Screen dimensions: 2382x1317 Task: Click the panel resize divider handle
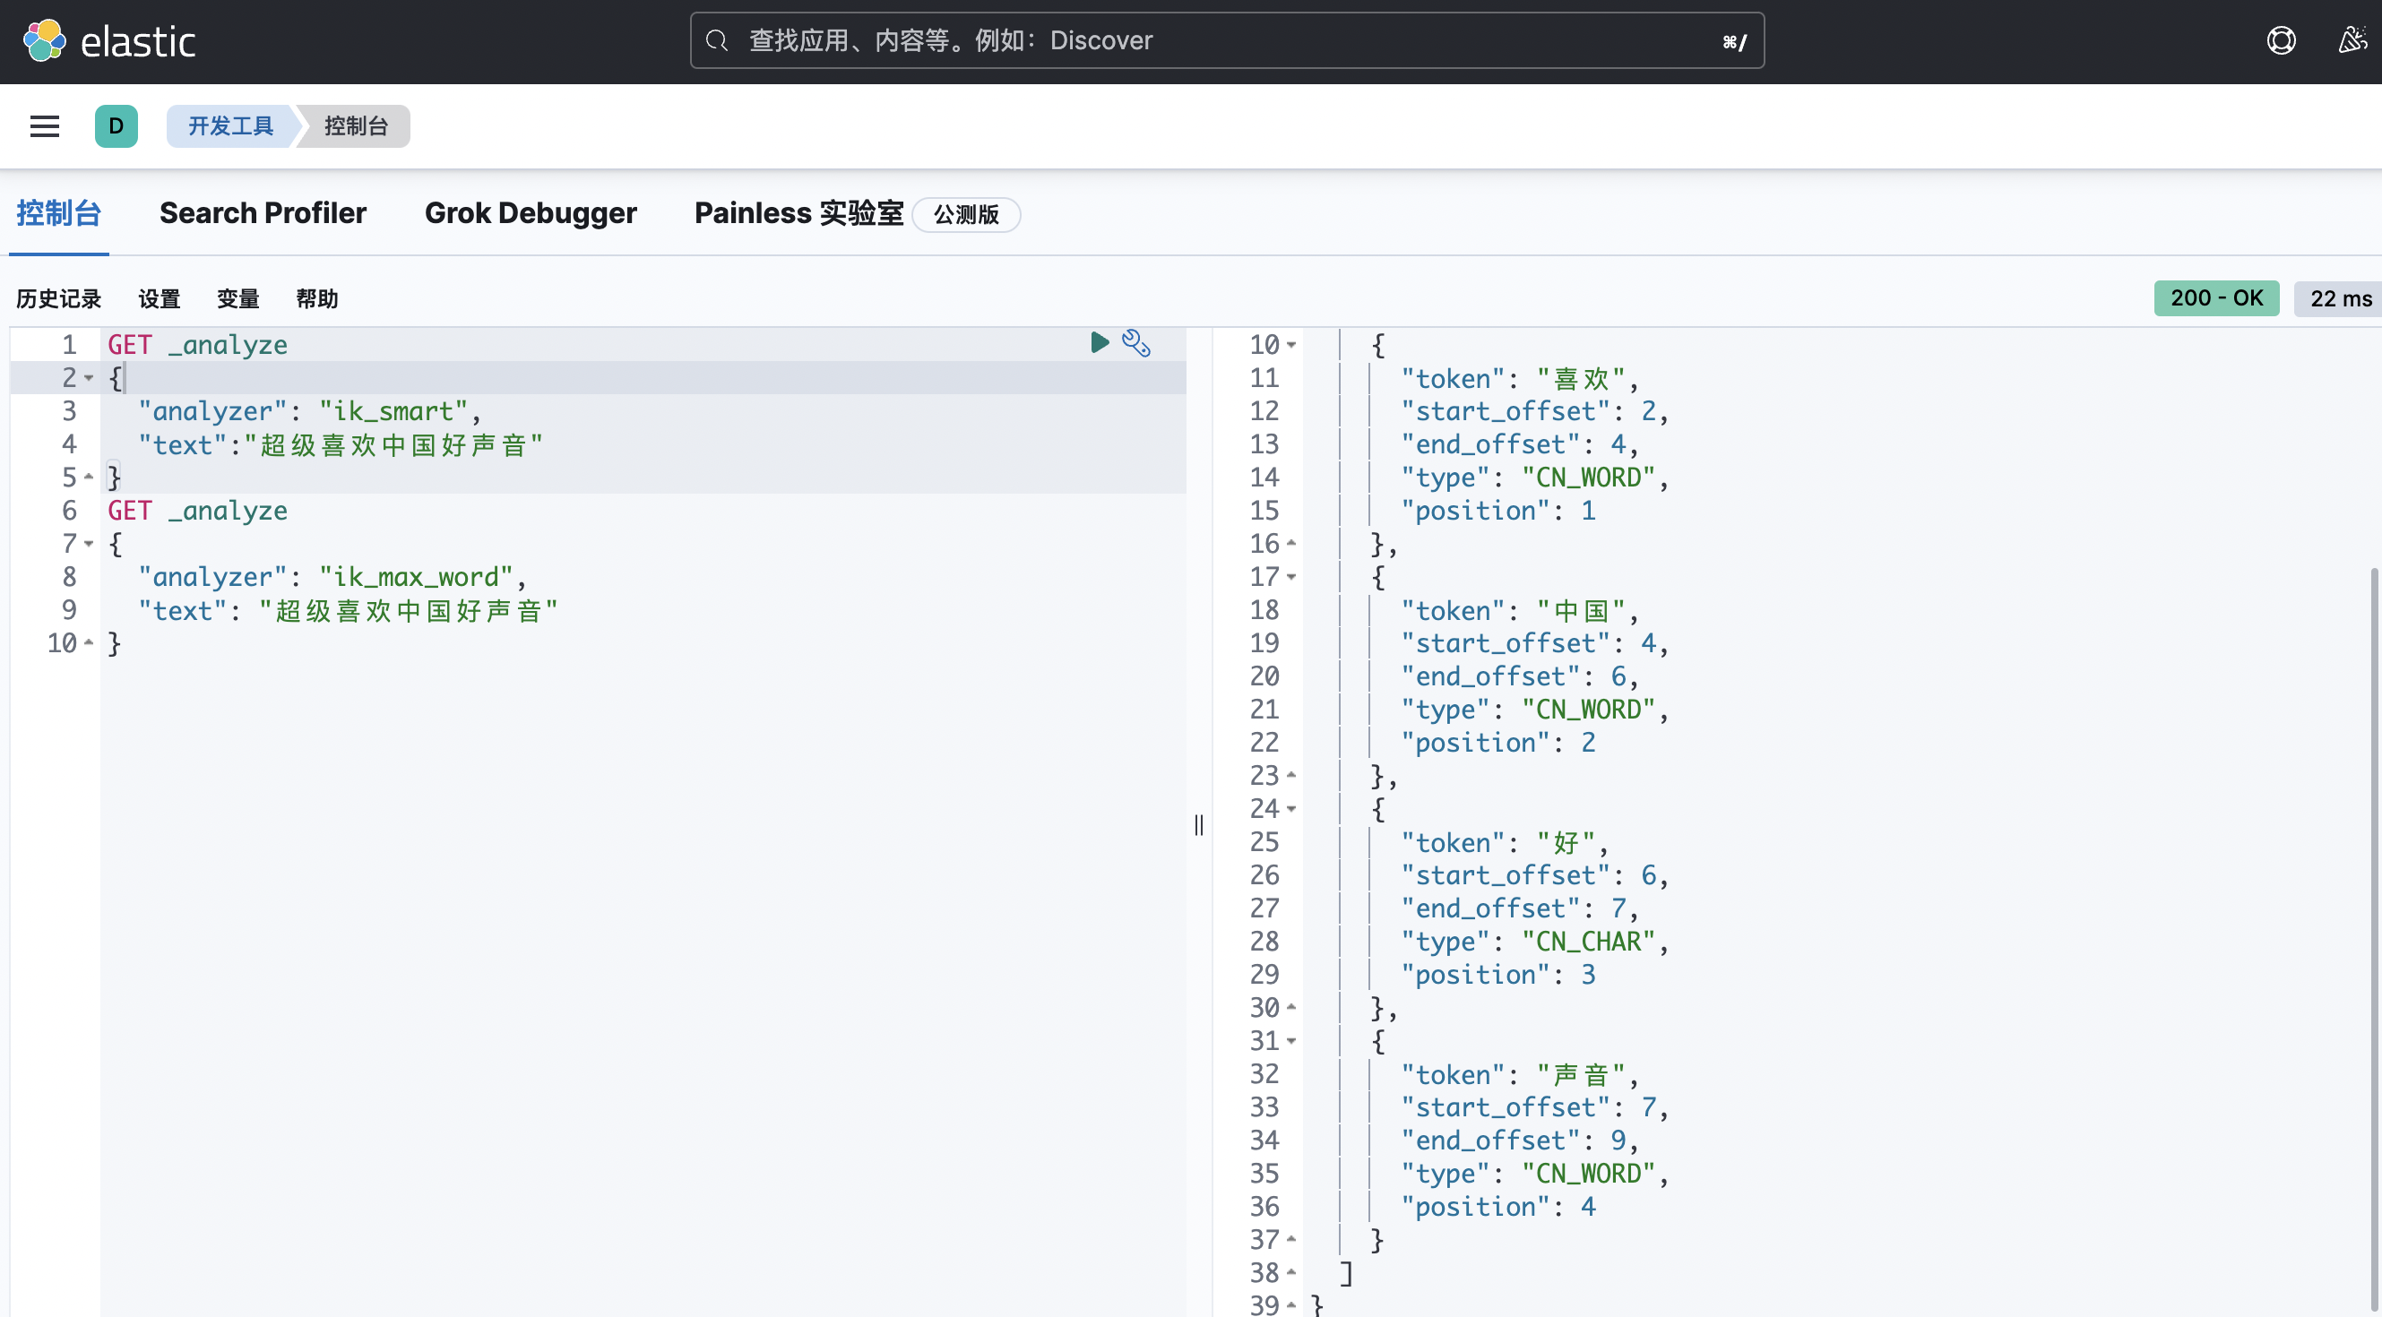(x=1198, y=824)
